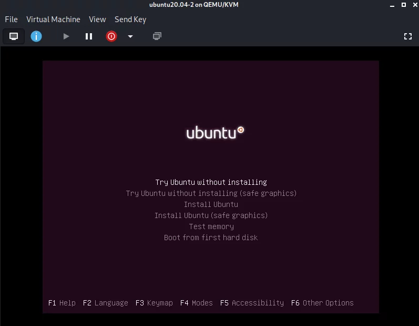Choose Install Ubuntu (safe graphics) entry
Screen dimensions: 419x326
(211, 215)
